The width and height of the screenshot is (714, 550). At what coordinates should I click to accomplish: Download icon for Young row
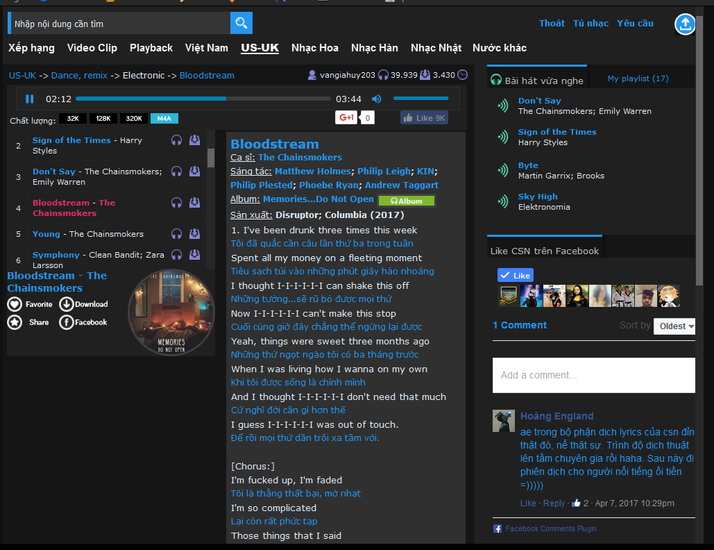click(194, 234)
